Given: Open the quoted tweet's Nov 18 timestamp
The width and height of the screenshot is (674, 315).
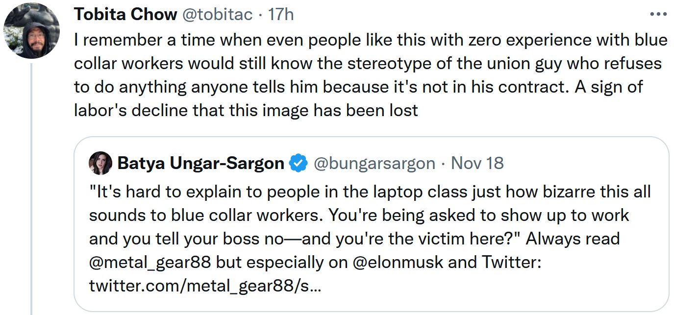Looking at the screenshot, I should 477,163.
